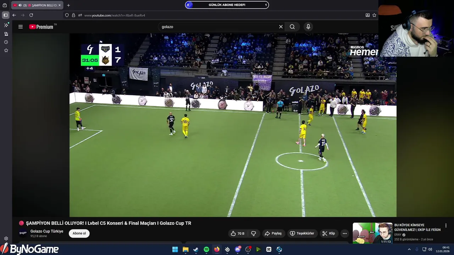Open CapCut from taskbar

pyautogui.click(x=269, y=249)
